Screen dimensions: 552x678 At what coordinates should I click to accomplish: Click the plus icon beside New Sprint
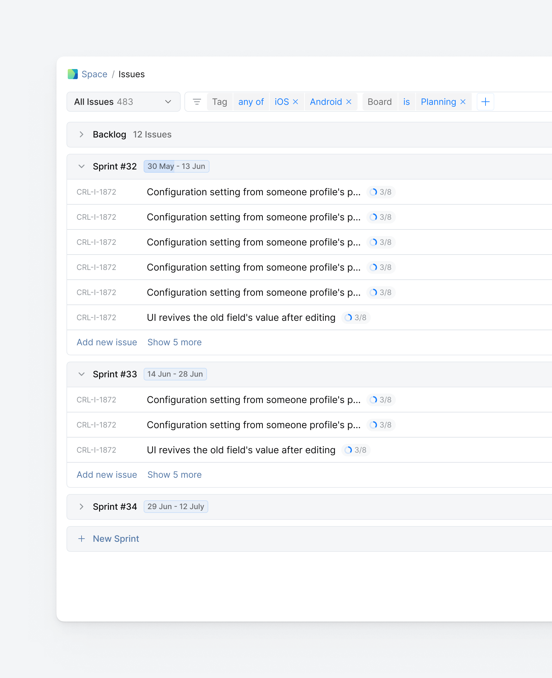click(x=82, y=539)
